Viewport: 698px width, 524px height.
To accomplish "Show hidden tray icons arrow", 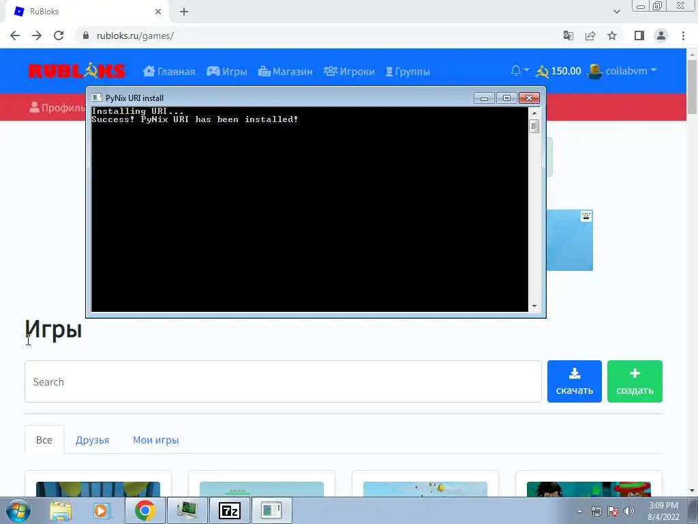I will pyautogui.click(x=579, y=511).
